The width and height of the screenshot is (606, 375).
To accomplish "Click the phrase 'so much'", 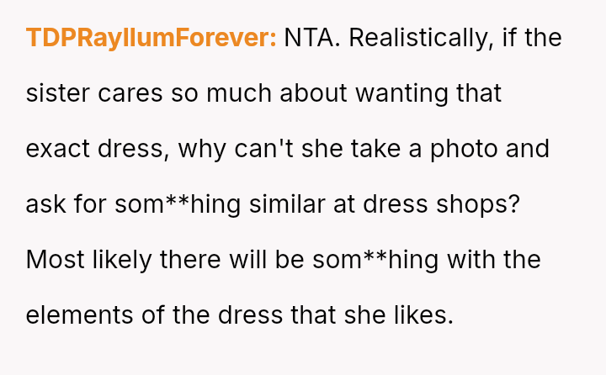I will (x=221, y=93).
